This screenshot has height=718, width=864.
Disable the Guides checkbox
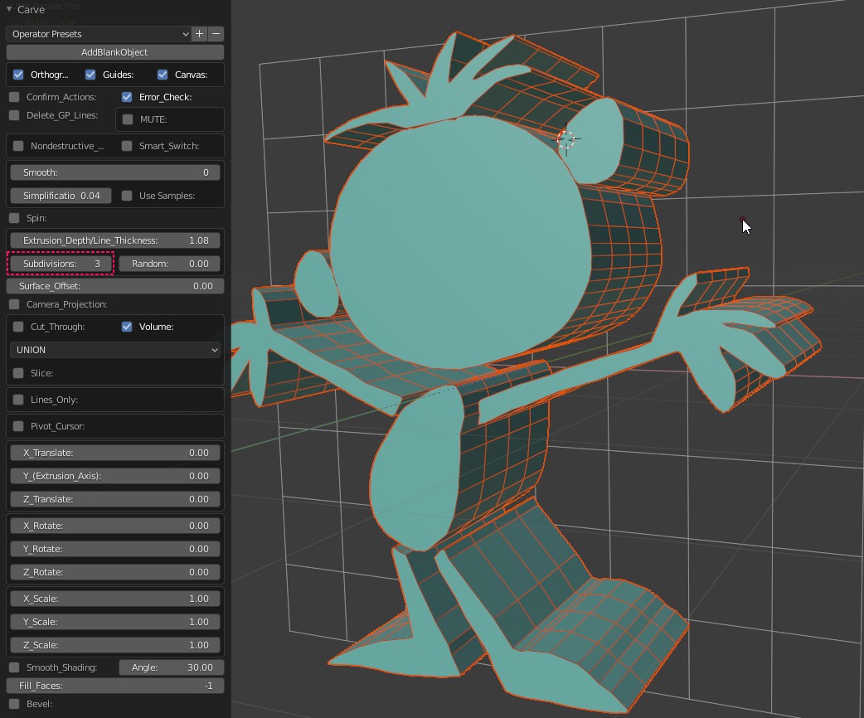pyautogui.click(x=91, y=75)
